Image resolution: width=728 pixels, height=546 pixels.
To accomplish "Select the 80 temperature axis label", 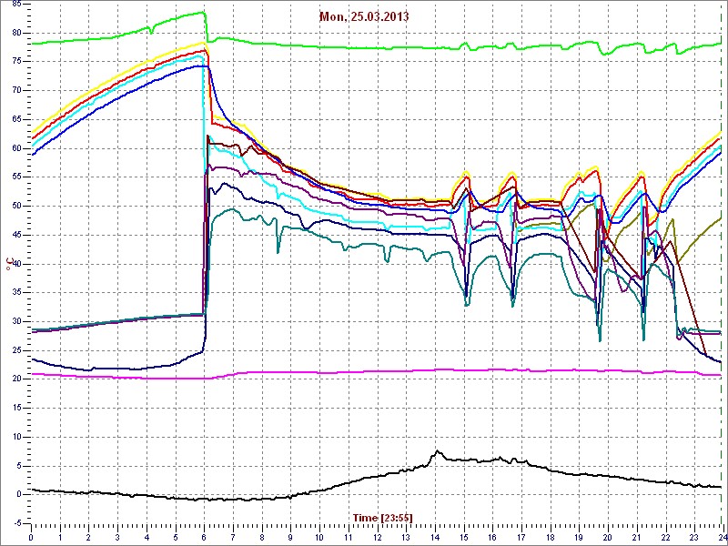I will point(16,33).
